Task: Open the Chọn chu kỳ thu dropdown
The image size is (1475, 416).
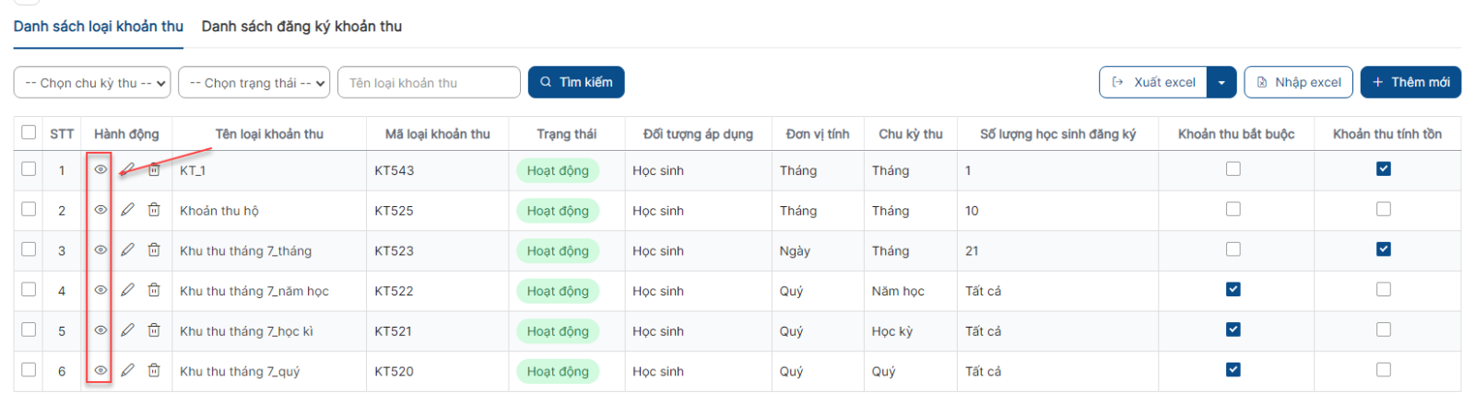Action: [x=92, y=82]
